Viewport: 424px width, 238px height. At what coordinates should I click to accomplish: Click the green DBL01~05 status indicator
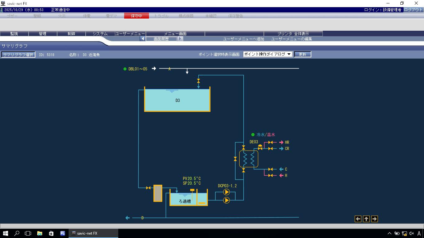pos(125,69)
